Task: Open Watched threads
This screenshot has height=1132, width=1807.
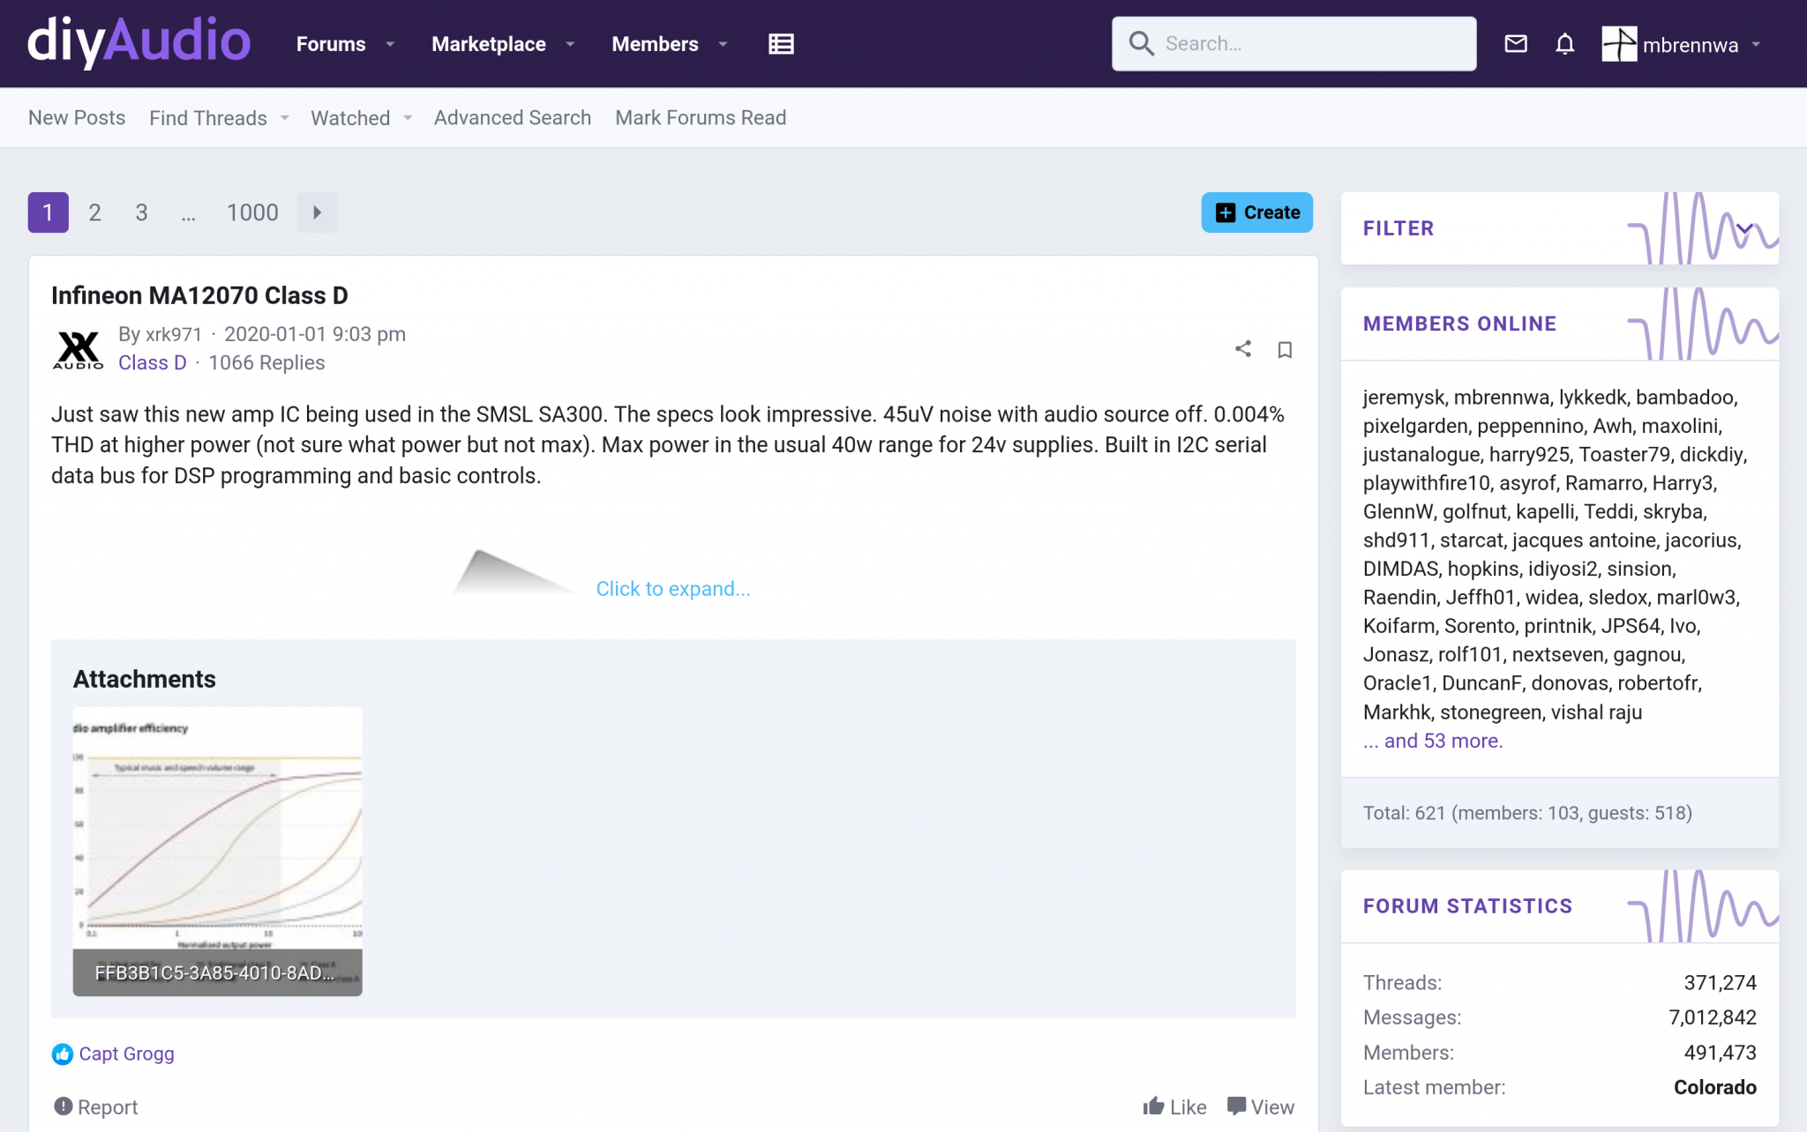Action: coord(350,117)
